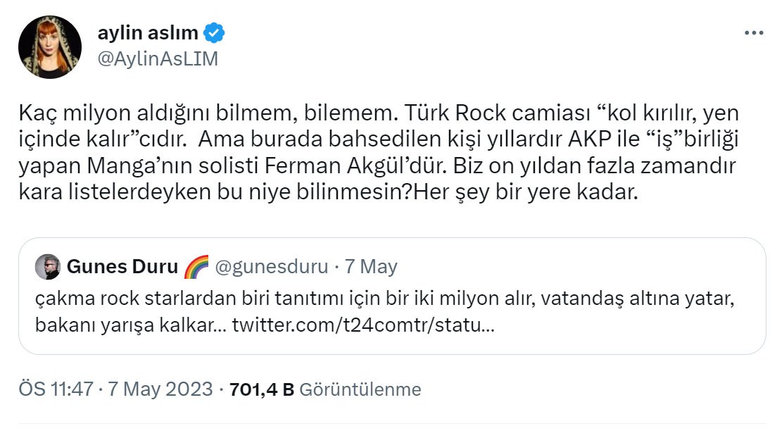Open the three-dot more options menu
The height and width of the screenshot is (438, 777).
[753, 34]
